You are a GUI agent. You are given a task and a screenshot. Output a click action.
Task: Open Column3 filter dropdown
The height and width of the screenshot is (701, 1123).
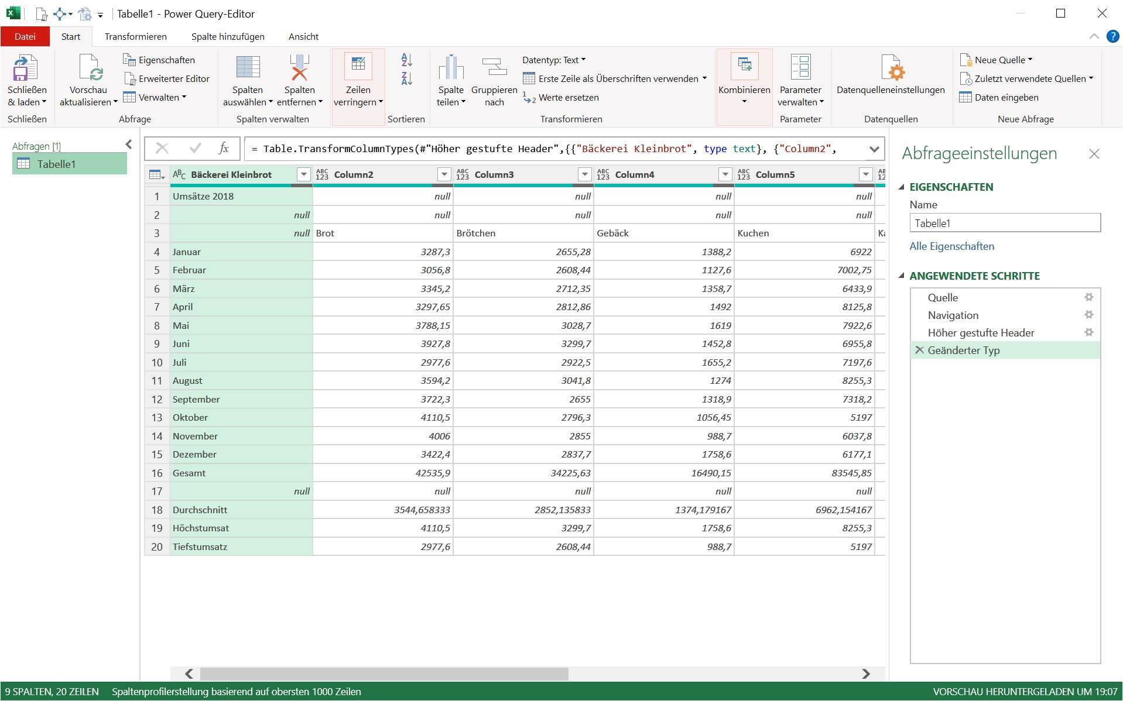coord(585,174)
